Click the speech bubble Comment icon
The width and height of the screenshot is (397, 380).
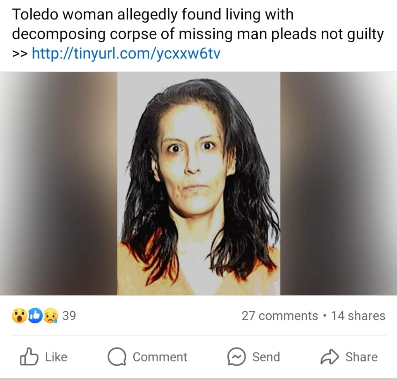(117, 357)
